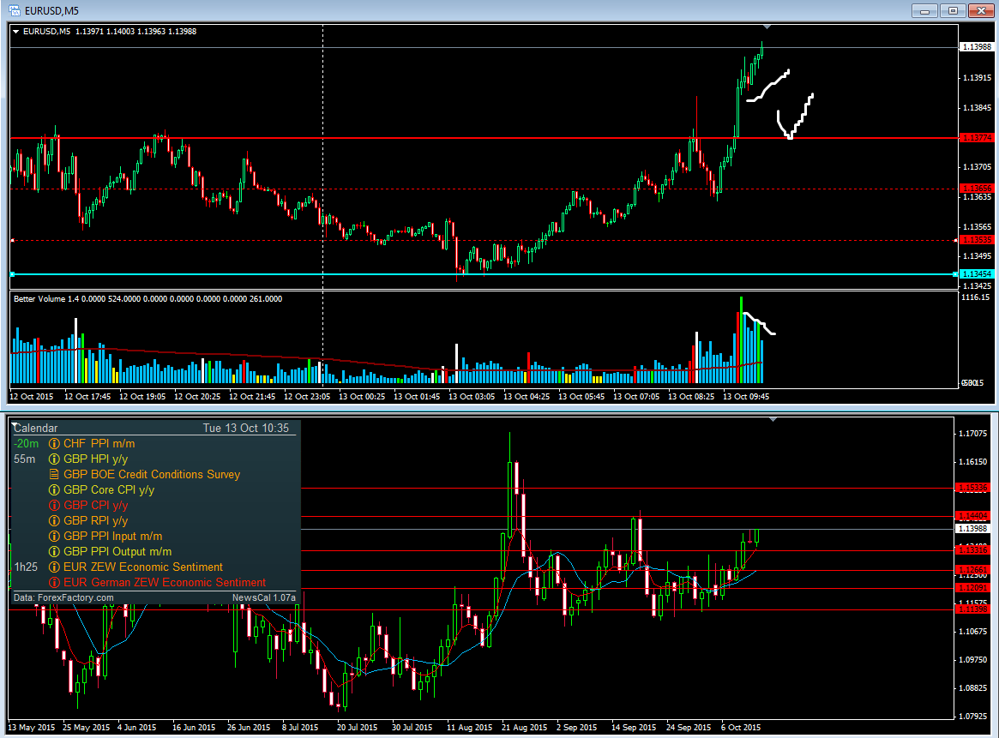Screen dimensions: 999x738
Task: Click info icon beside GBP RPI y/y
Action: pos(55,521)
